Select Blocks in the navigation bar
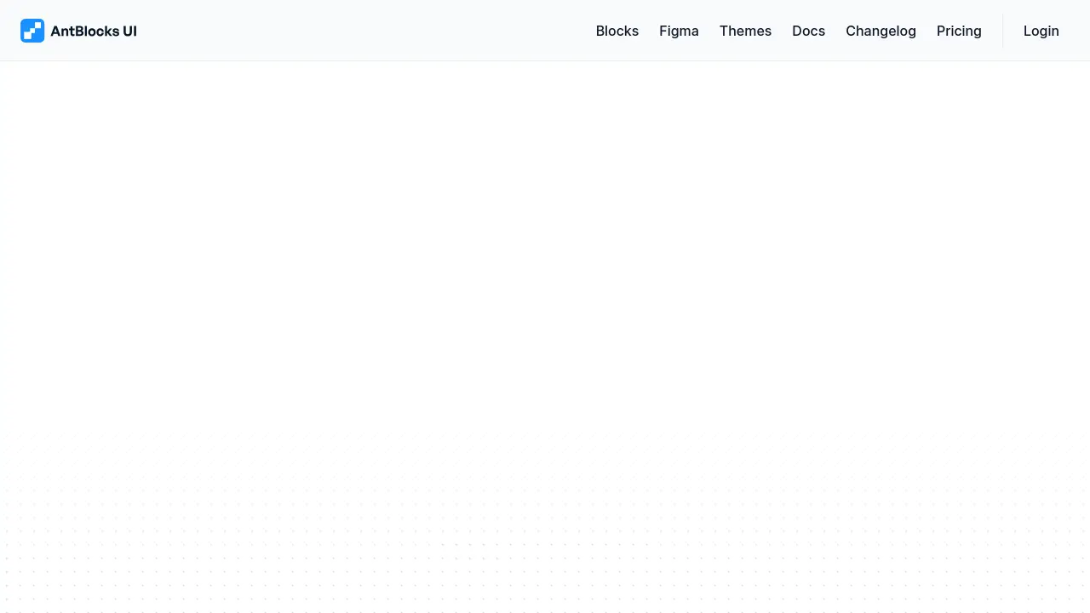This screenshot has height=613, width=1090. point(617,31)
